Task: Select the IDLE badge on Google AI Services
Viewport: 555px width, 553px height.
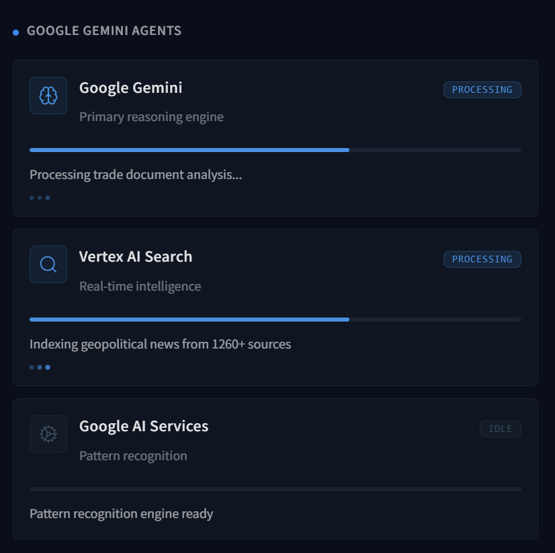Action: tap(500, 429)
